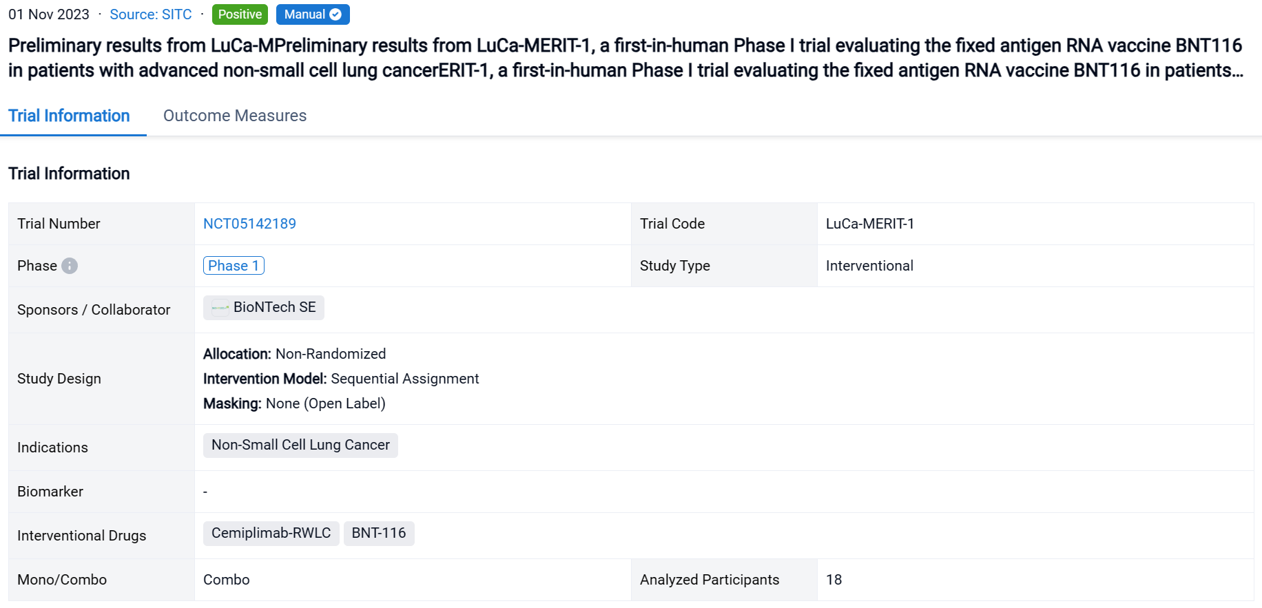Click the Interventional study type value
Image resolution: width=1262 pixels, height=608 pixels.
click(869, 266)
